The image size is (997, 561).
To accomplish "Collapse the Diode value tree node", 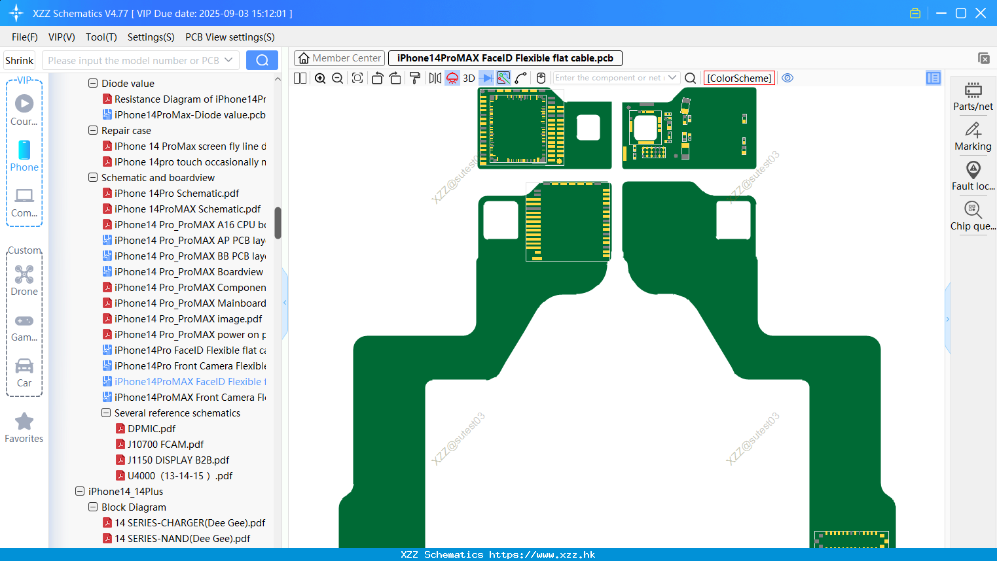I will pyautogui.click(x=93, y=83).
